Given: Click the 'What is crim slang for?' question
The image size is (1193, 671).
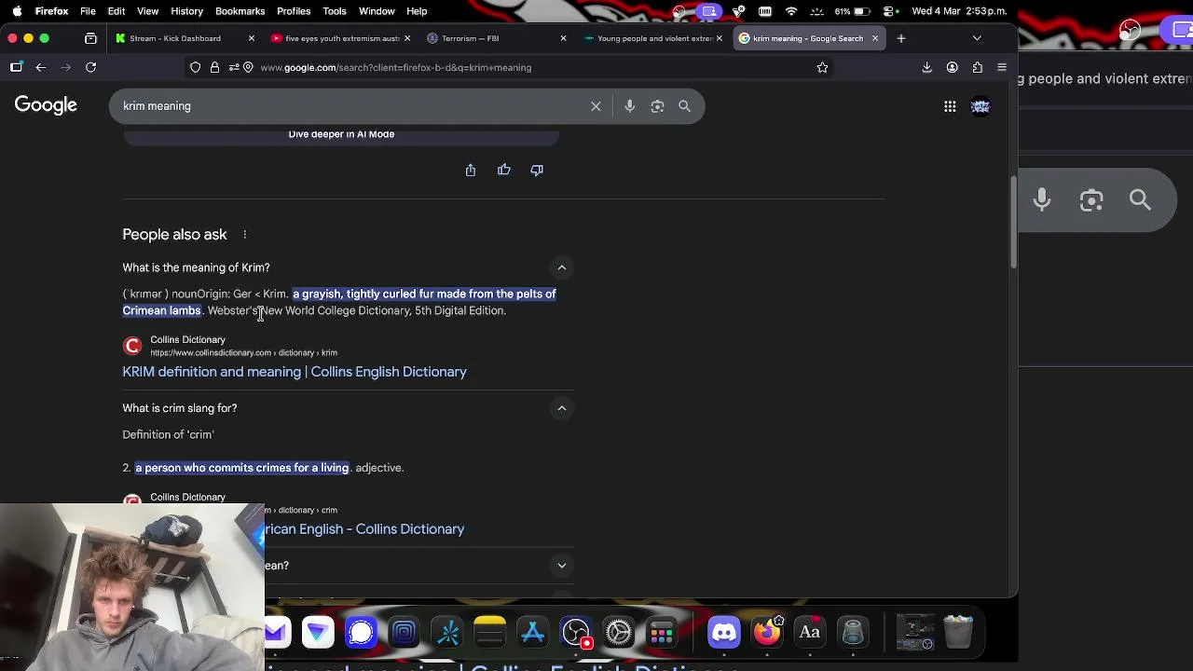Looking at the screenshot, I should point(180,408).
